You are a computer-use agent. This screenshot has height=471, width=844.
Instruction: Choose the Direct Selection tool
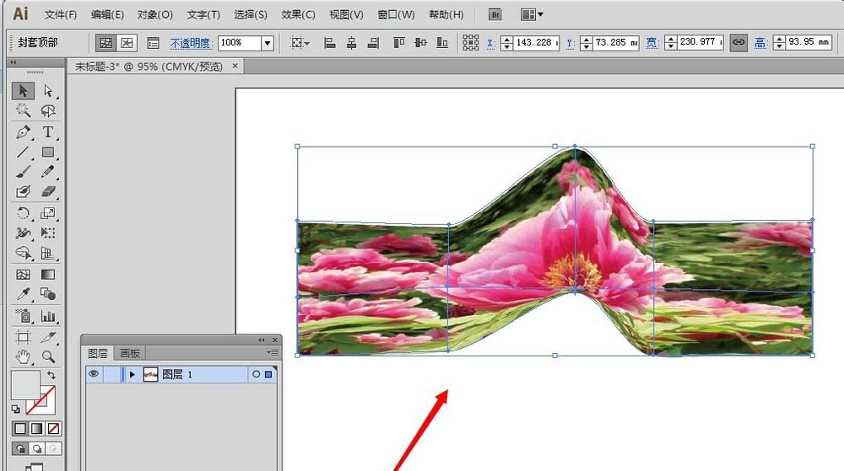tap(48, 90)
